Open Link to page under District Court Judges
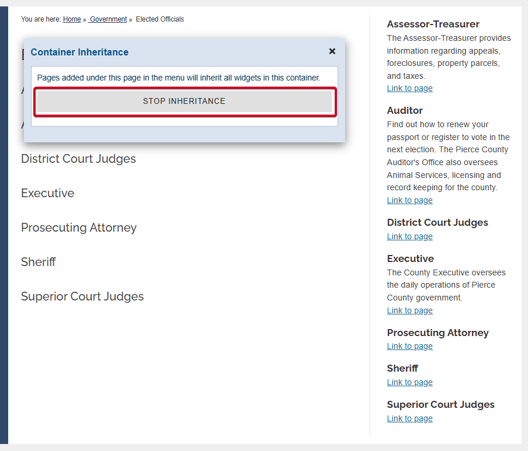 [409, 236]
